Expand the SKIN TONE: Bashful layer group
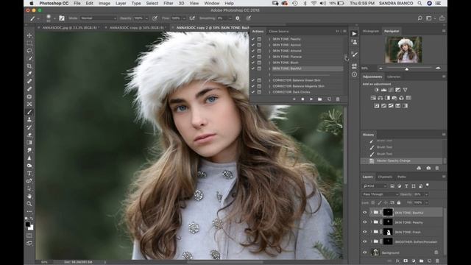The width and height of the screenshot is (471, 265). [371, 213]
